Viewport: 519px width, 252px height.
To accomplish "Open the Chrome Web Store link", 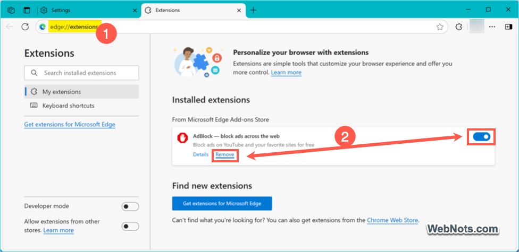I will point(392,220).
